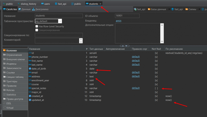207x117 pixels.
Task: Select enrollment_year numeric column icon
Action: click(30, 80)
